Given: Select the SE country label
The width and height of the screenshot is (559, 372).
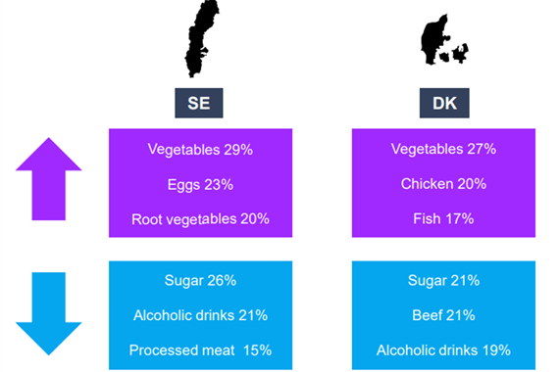Looking at the screenshot, I should click(x=198, y=103).
